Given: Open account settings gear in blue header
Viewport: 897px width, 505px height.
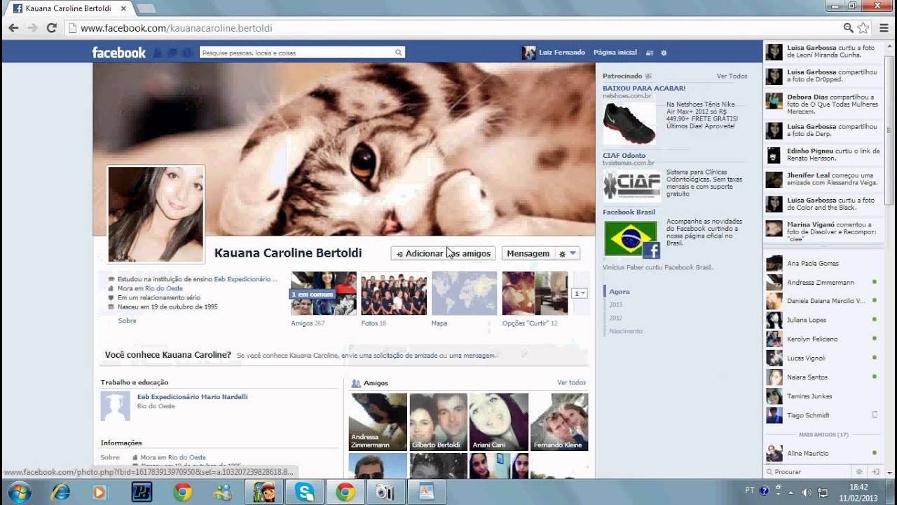Looking at the screenshot, I should [664, 53].
